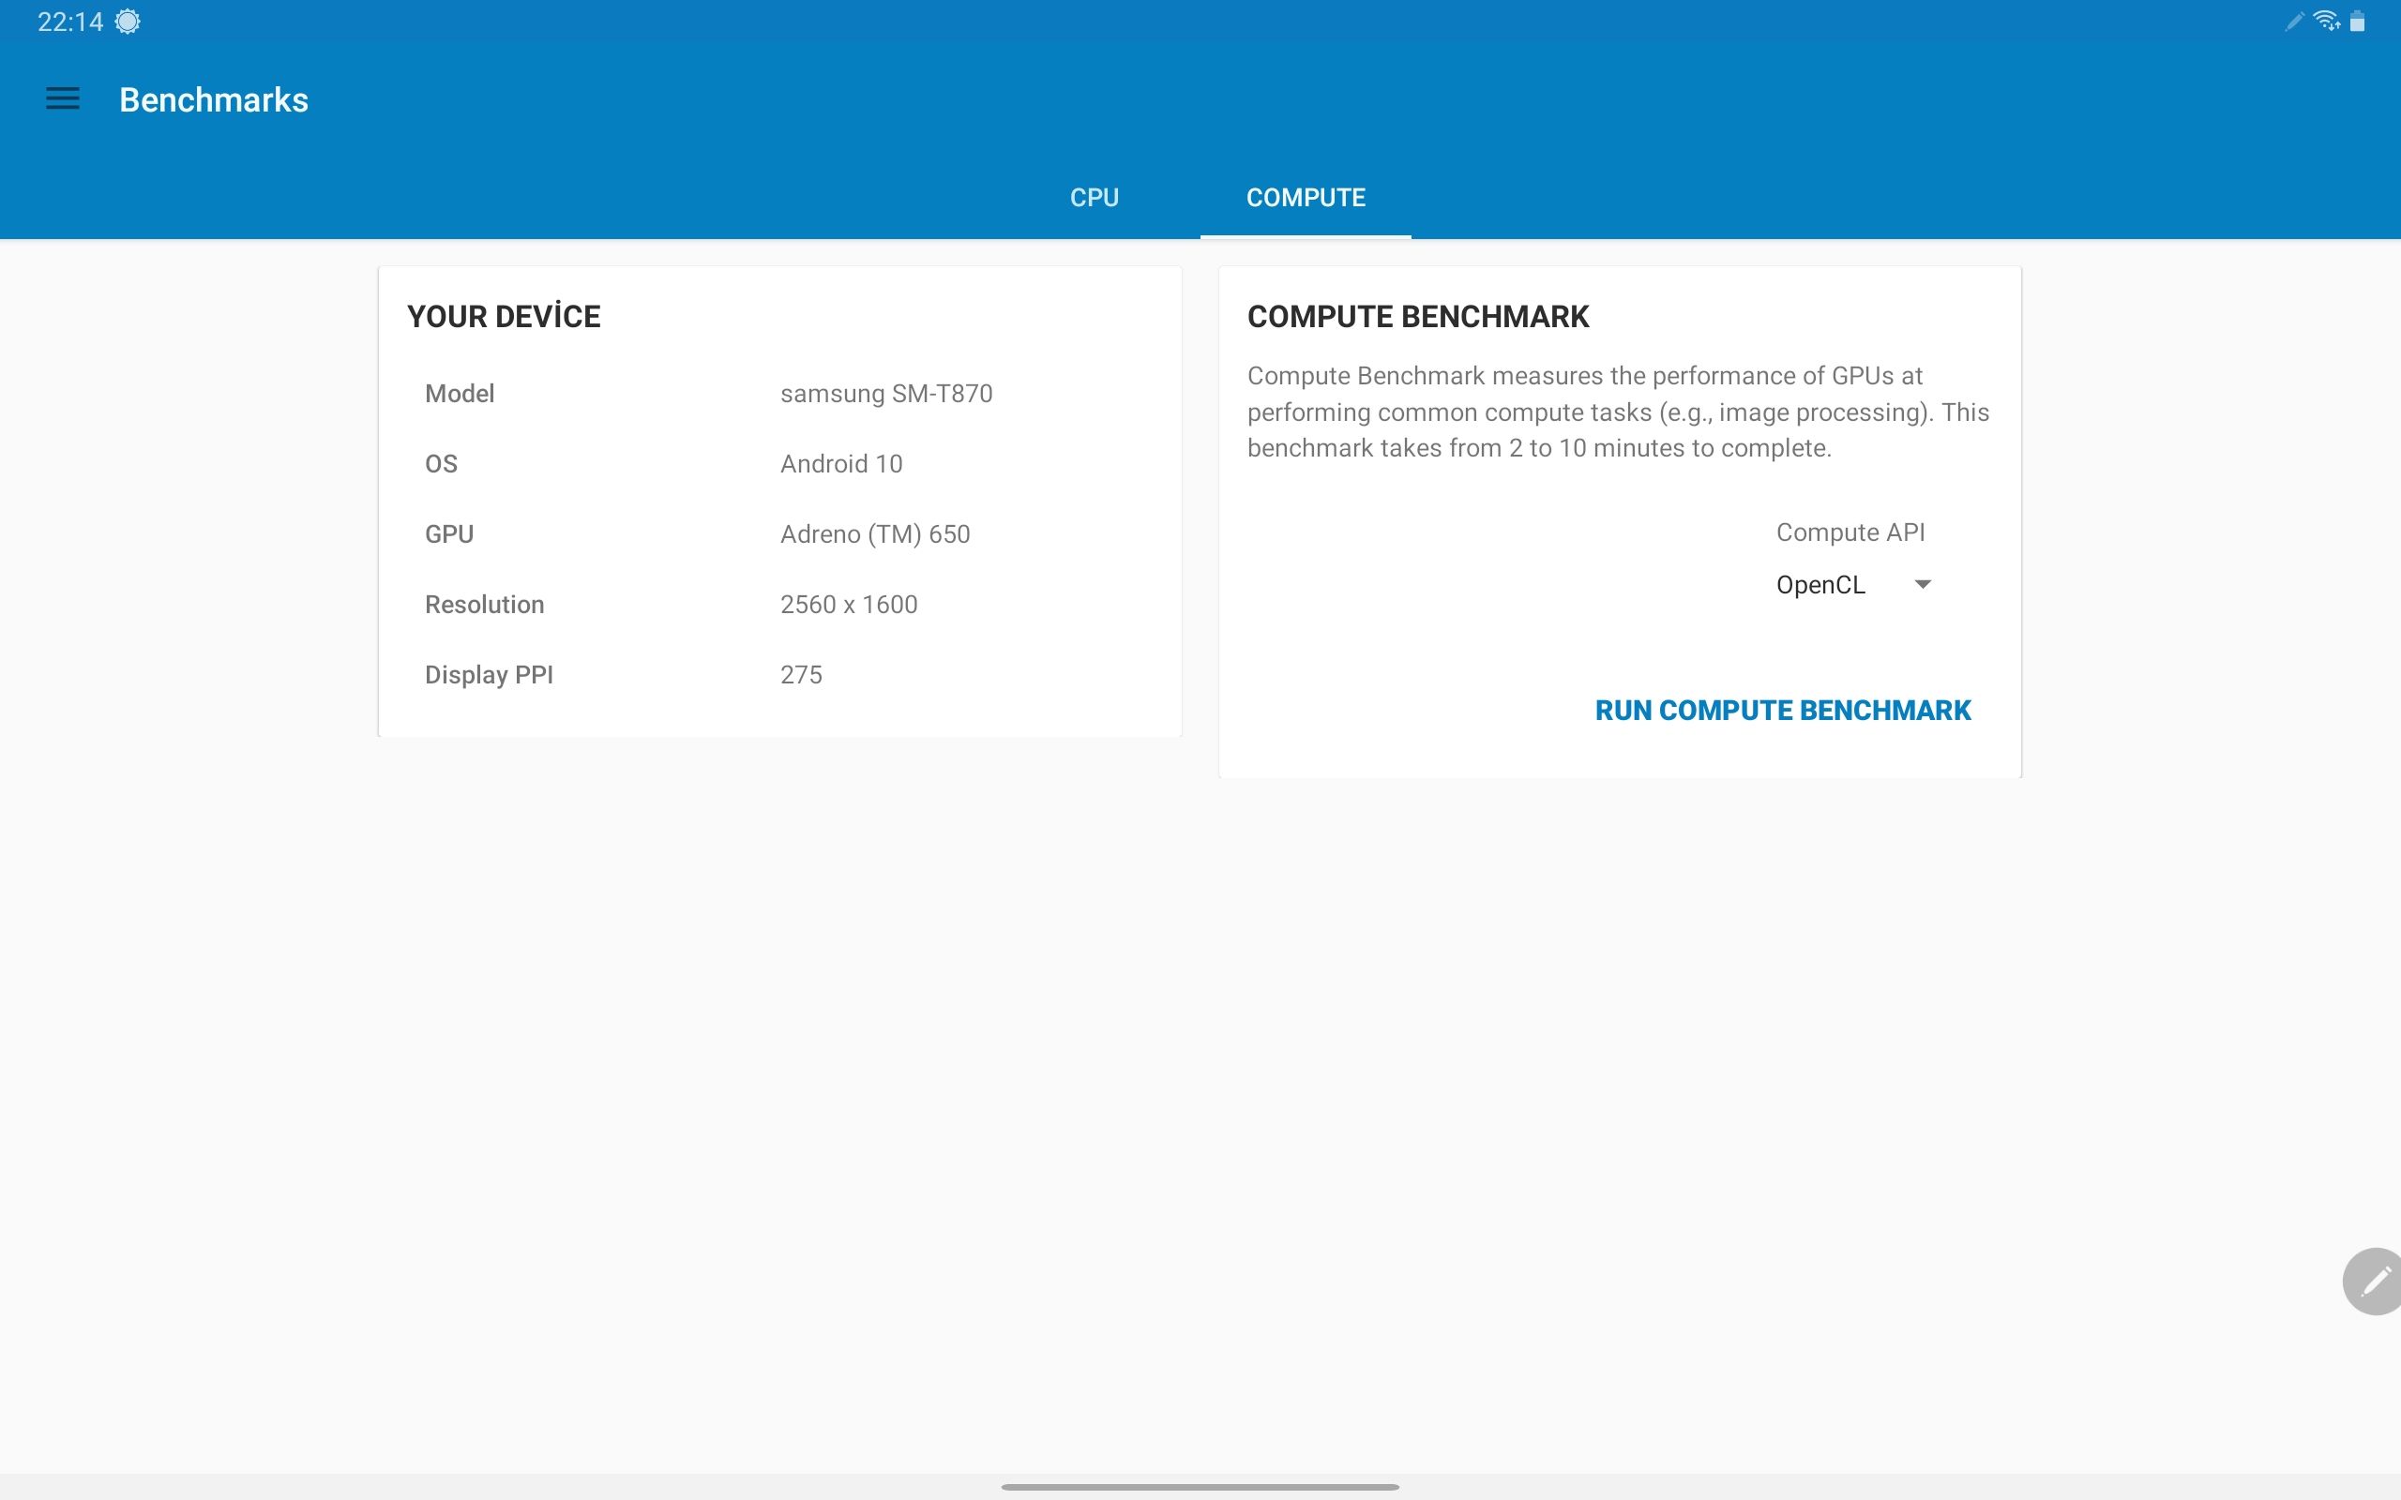The width and height of the screenshot is (2401, 1500).
Task: Tap the Adreno (TM) 650 GPU value
Action: point(874,534)
